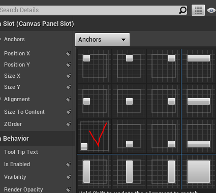Select the Position X label
216x193 pixels.
(17, 53)
